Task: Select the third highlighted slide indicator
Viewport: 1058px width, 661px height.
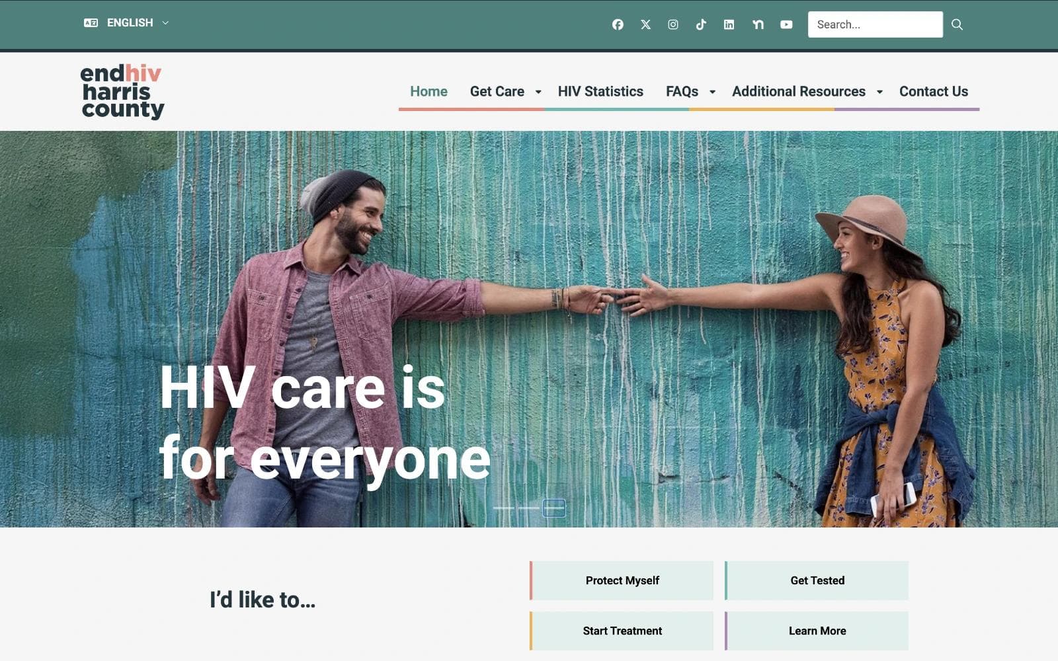Action: [x=554, y=508]
